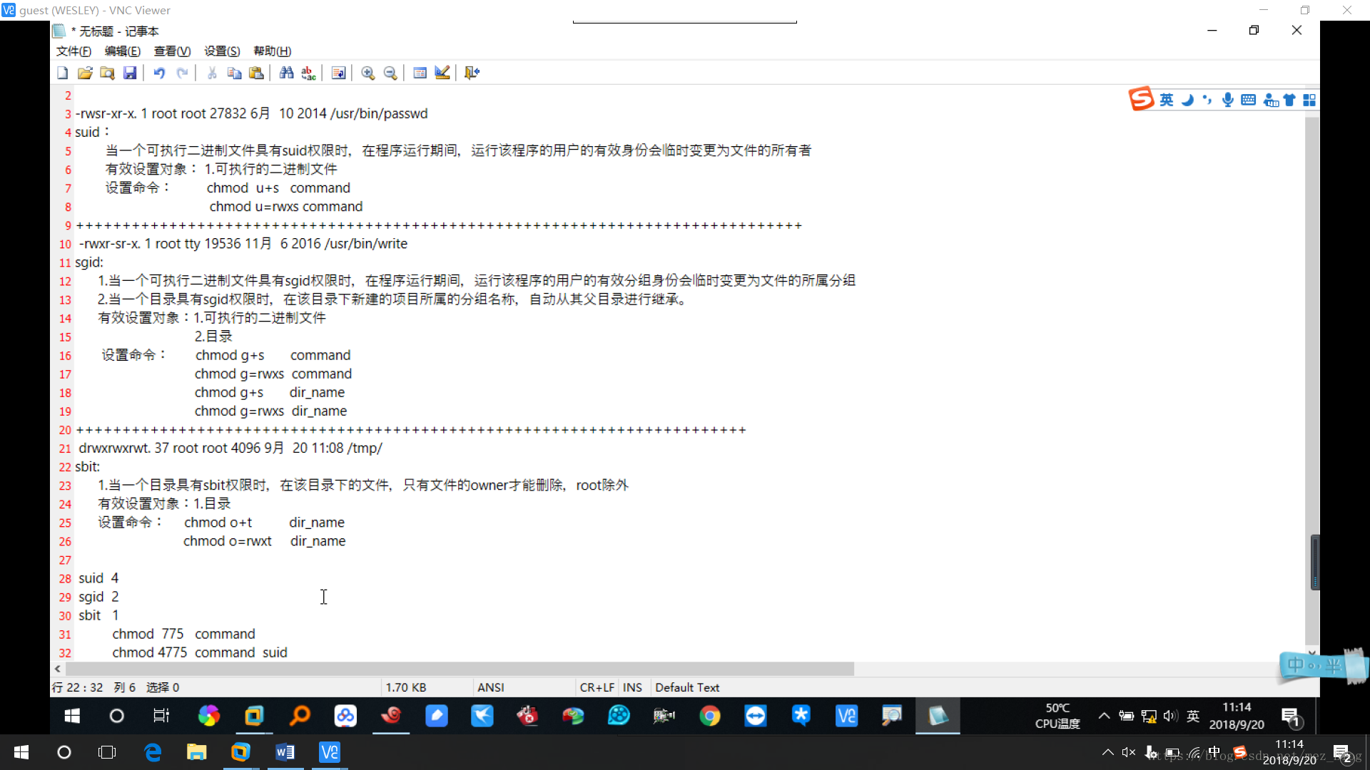Open remote Chrome from the taskbar
The image size is (1370, 770).
710,716
